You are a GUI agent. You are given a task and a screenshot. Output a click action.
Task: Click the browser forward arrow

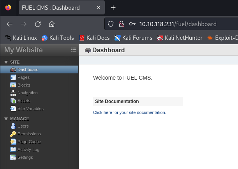[24, 24]
